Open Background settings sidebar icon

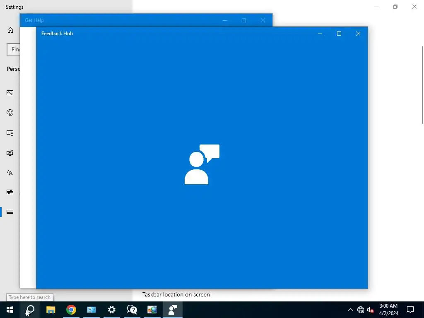point(10,93)
